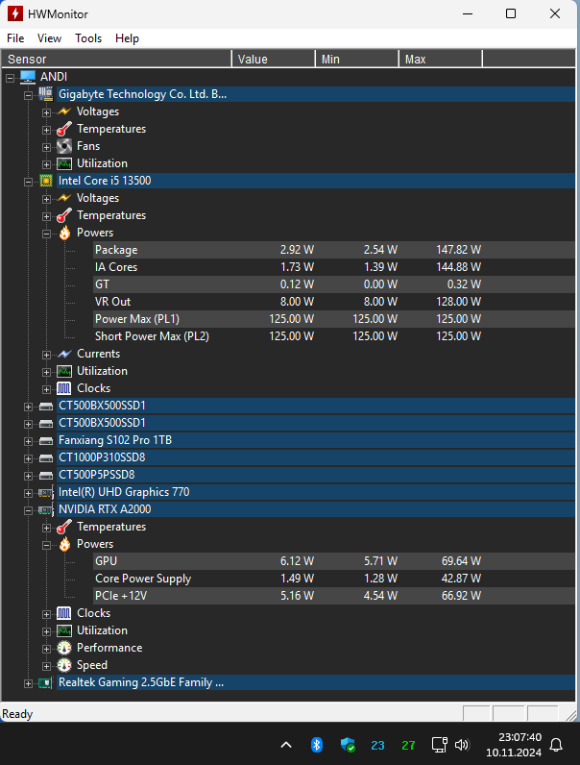Screen dimensions: 580x765
Task: Show hidden tray icons chevron
Action: tap(286, 745)
